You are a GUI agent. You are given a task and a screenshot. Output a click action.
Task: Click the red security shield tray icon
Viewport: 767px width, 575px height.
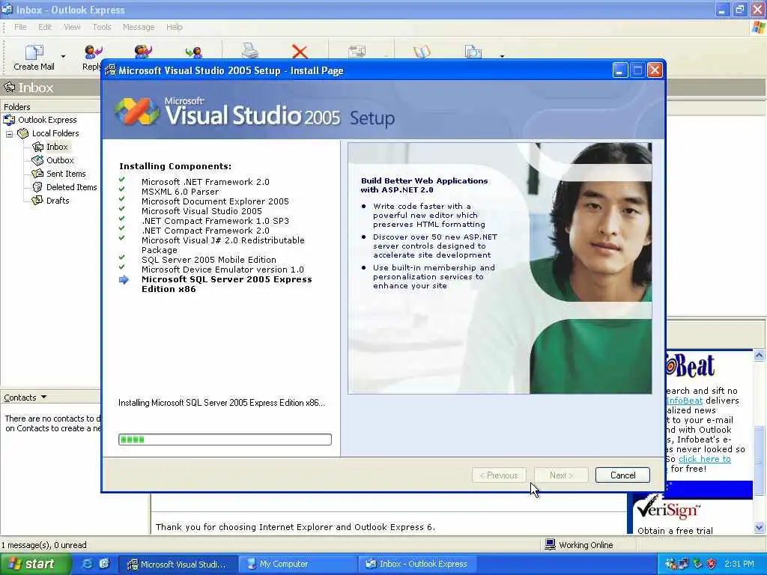[x=711, y=564]
